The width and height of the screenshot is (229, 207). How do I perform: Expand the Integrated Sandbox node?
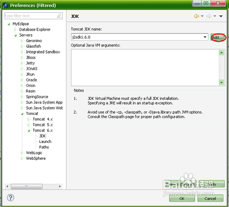point(22,52)
